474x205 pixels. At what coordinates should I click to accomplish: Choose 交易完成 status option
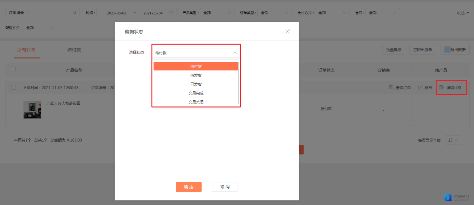(x=196, y=93)
